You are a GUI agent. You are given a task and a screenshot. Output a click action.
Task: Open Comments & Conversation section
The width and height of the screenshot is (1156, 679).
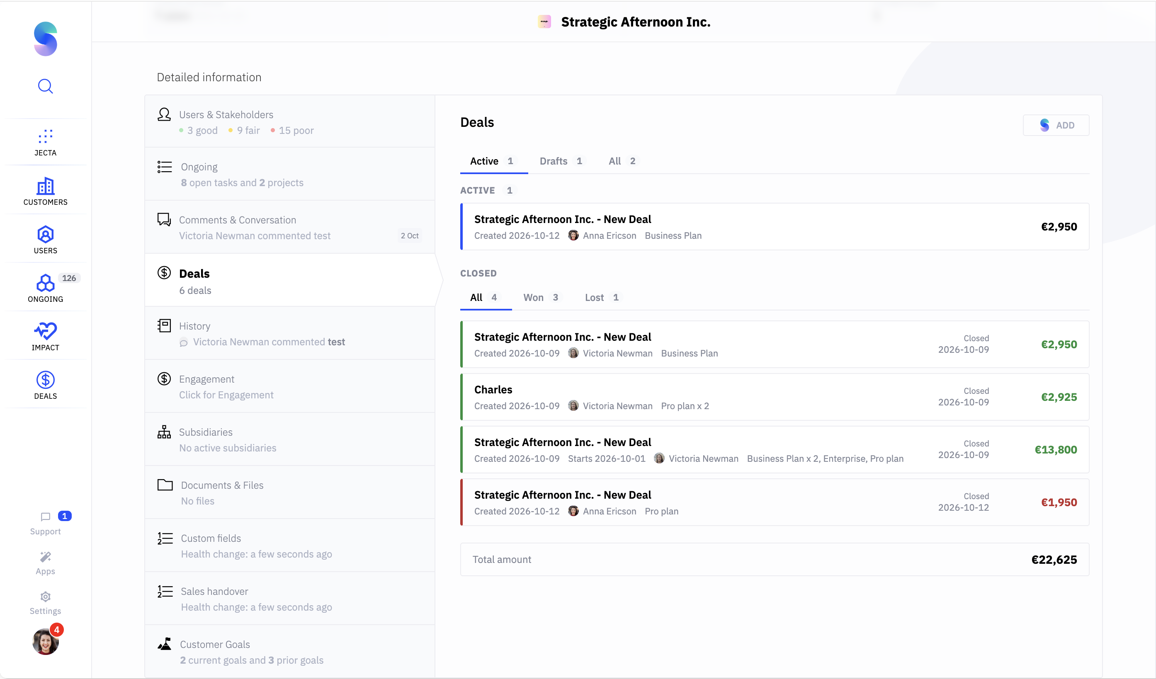(289, 228)
